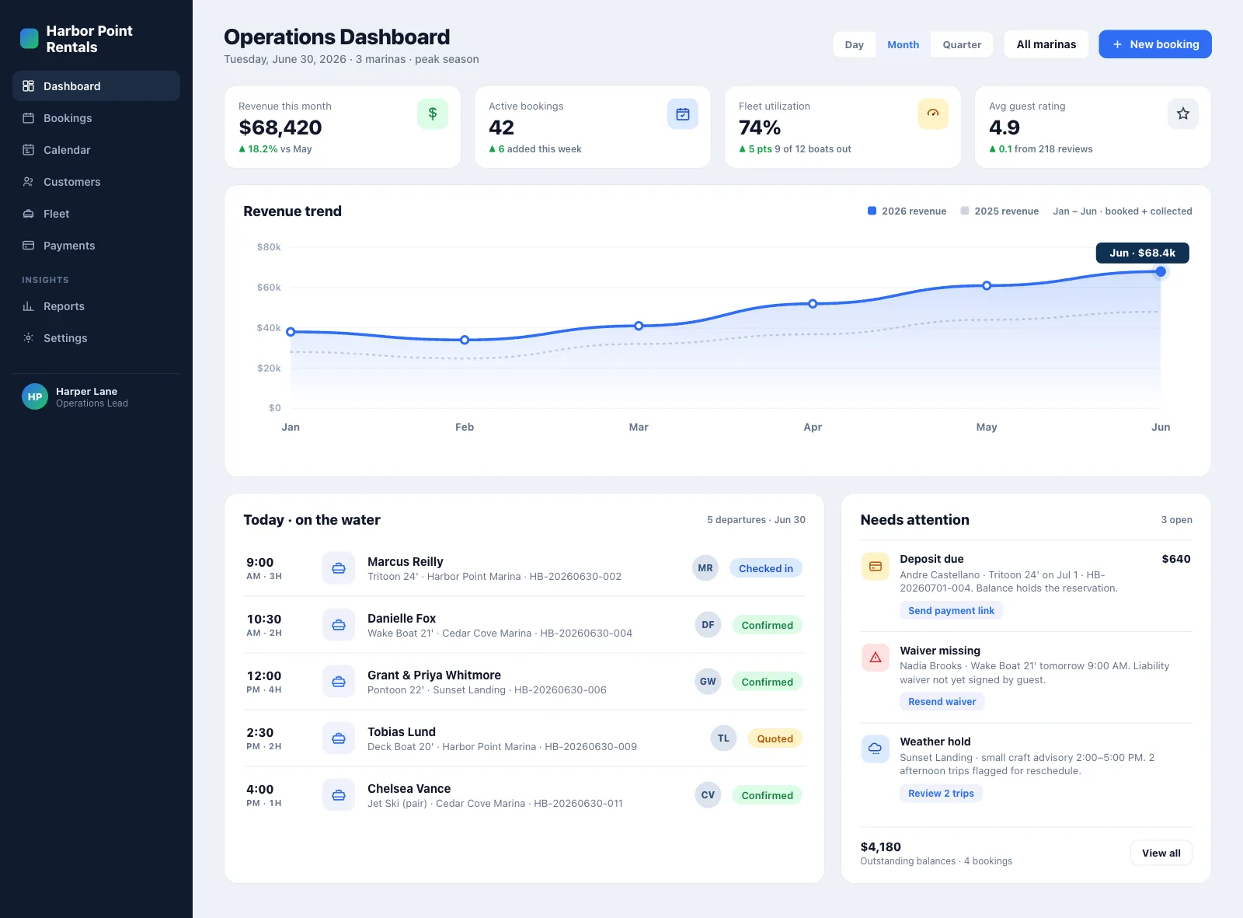This screenshot has width=1243, height=918.
Task: Click the 5 departures · Jun 30 label
Action: (x=756, y=520)
